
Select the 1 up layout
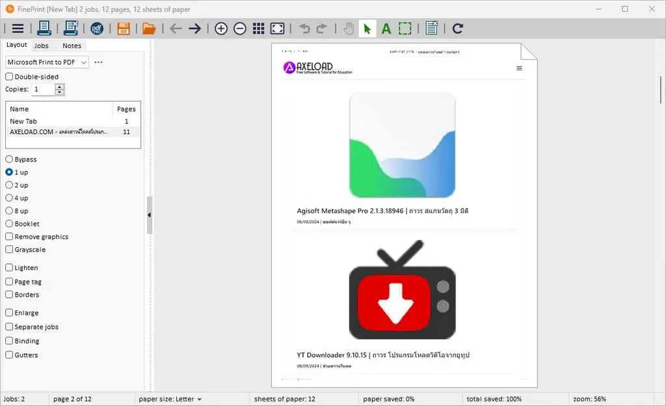tap(9, 172)
